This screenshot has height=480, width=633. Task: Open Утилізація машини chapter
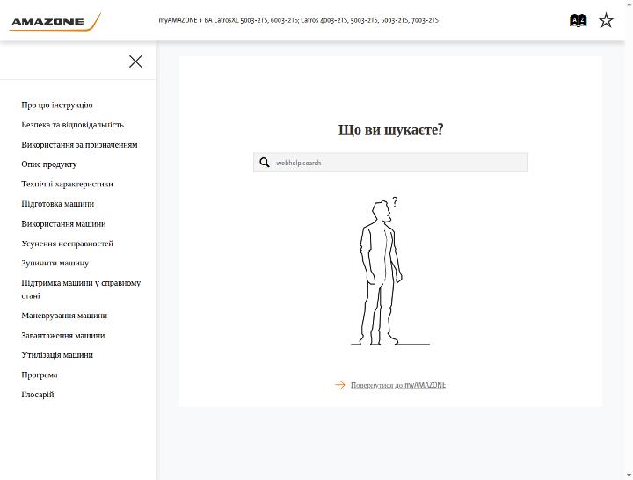click(x=57, y=355)
